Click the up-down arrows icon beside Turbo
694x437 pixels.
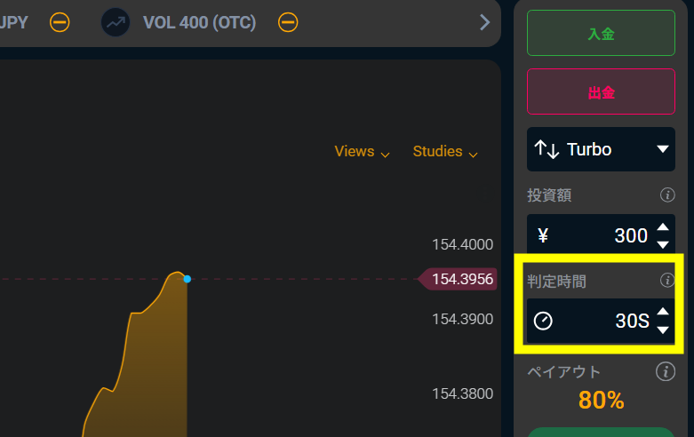546,149
